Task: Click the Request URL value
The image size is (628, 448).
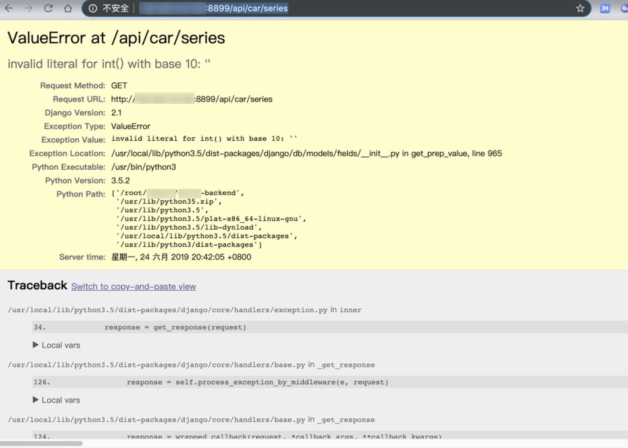Action: [191, 99]
